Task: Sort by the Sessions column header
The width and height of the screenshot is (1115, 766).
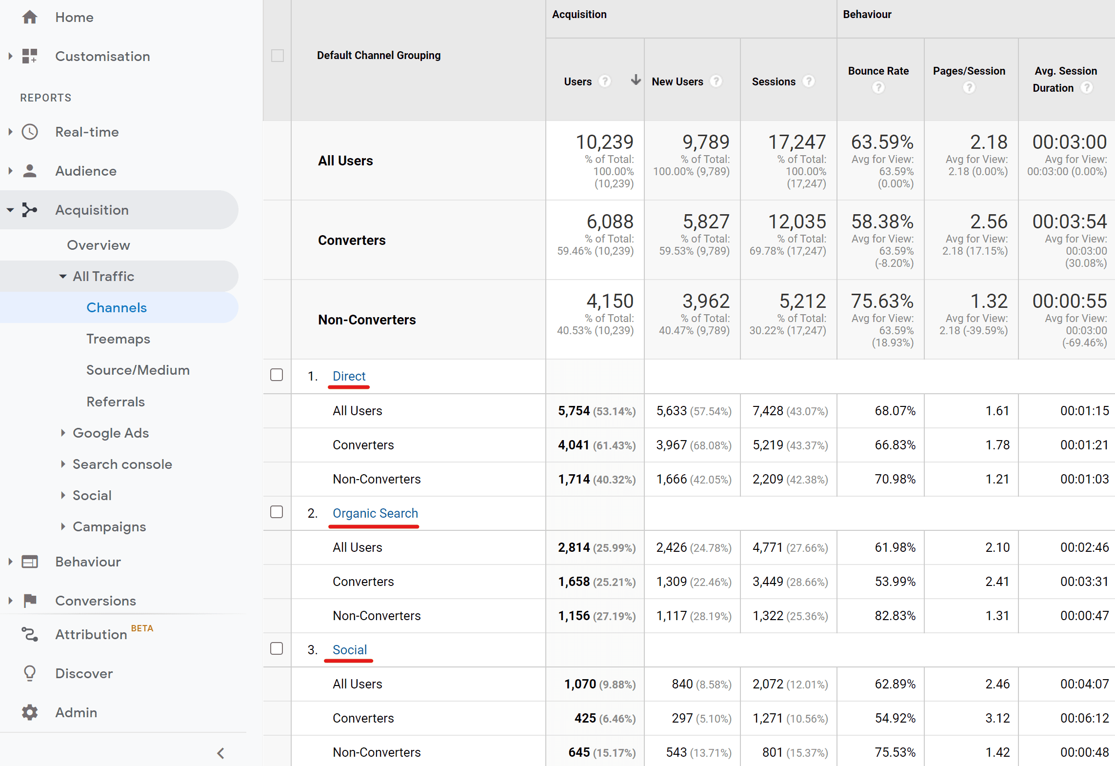Action: [x=773, y=81]
